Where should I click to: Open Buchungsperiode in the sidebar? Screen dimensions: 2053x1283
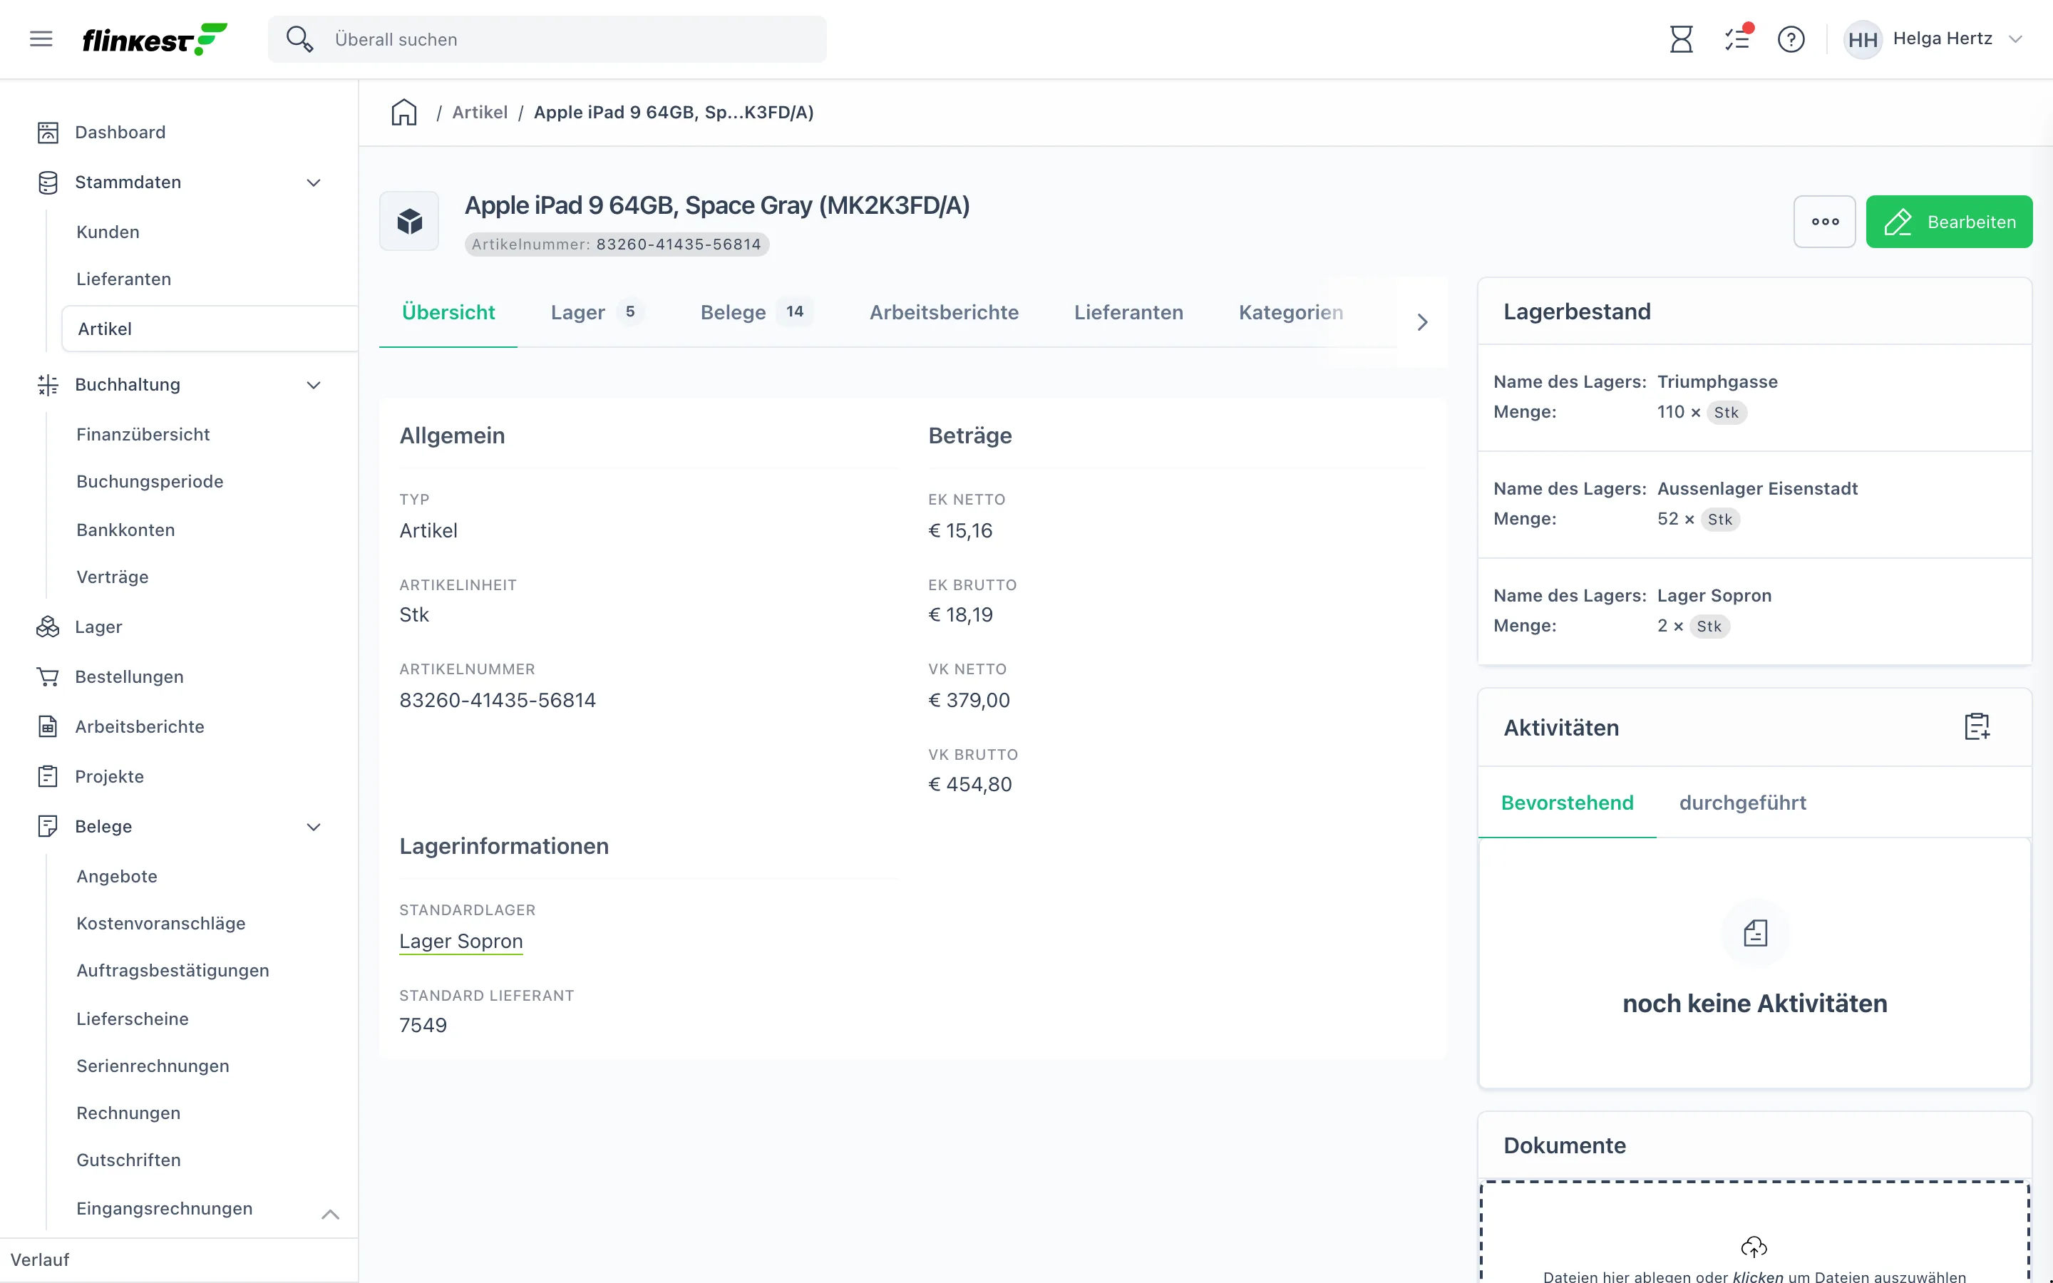point(150,482)
